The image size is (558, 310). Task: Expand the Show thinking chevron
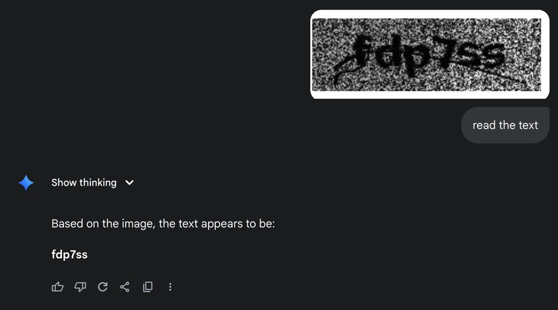point(129,183)
